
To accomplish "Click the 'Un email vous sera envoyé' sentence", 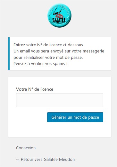I will pyautogui.click(x=59, y=51).
